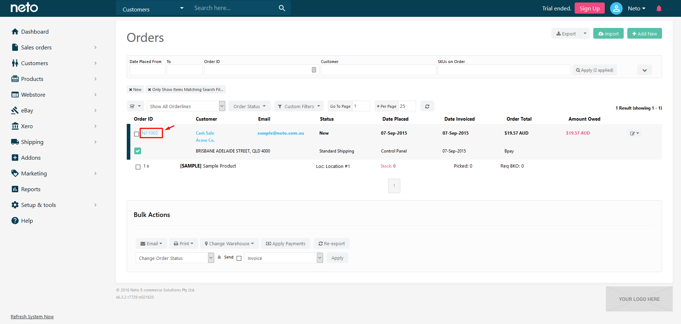
Task: Click the Sign Up button
Action: 589,8
